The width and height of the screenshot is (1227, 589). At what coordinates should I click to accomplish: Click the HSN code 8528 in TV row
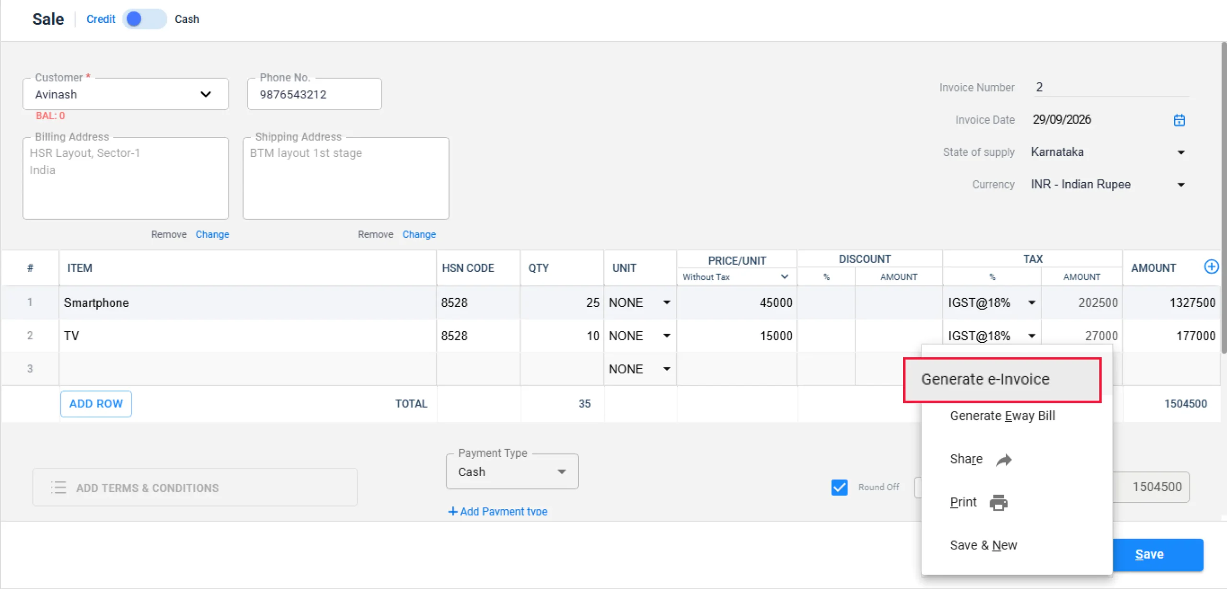pyautogui.click(x=478, y=336)
